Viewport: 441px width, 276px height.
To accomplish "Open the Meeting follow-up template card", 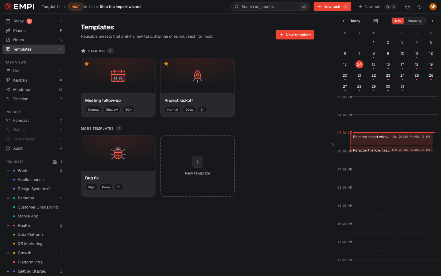I will (118, 87).
